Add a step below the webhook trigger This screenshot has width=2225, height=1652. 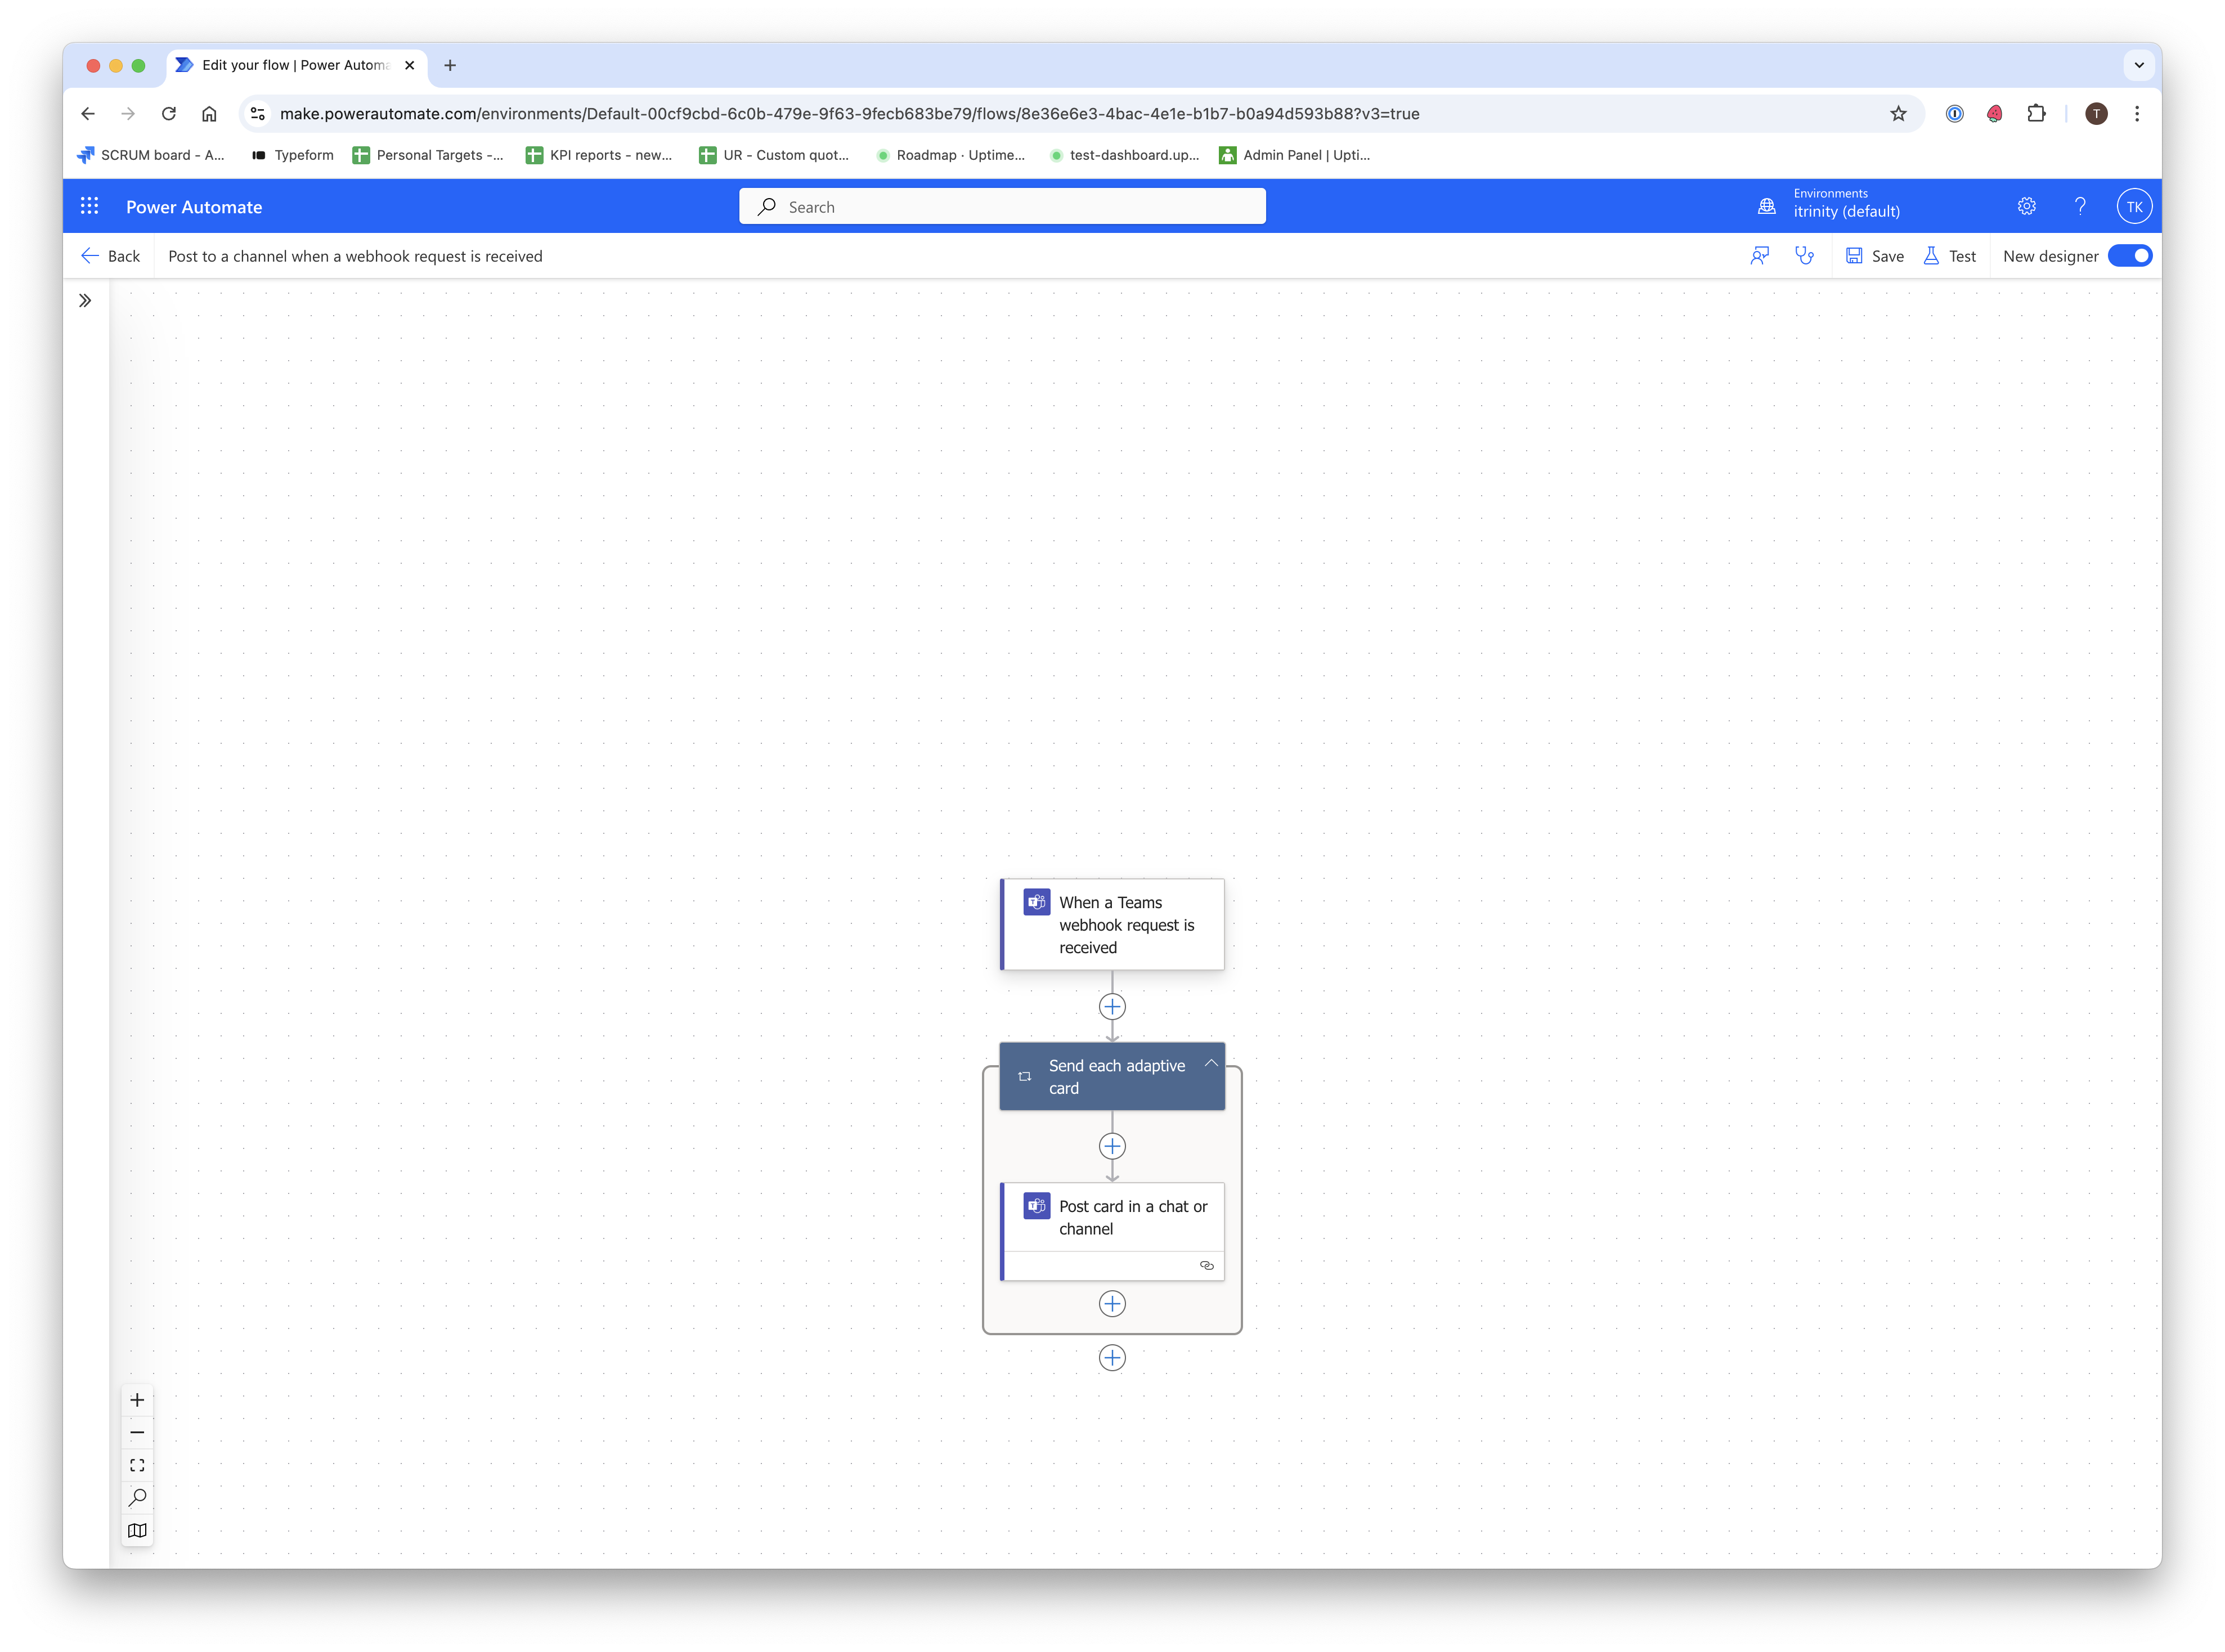(x=1112, y=1006)
